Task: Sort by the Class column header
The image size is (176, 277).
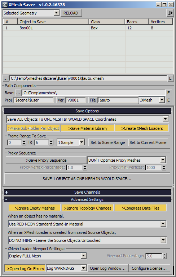Action: 107,22
